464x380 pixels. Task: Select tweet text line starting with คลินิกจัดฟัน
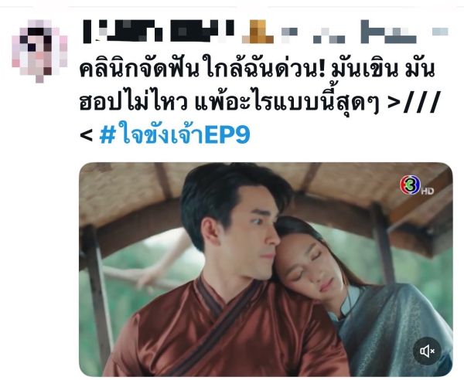(258, 70)
